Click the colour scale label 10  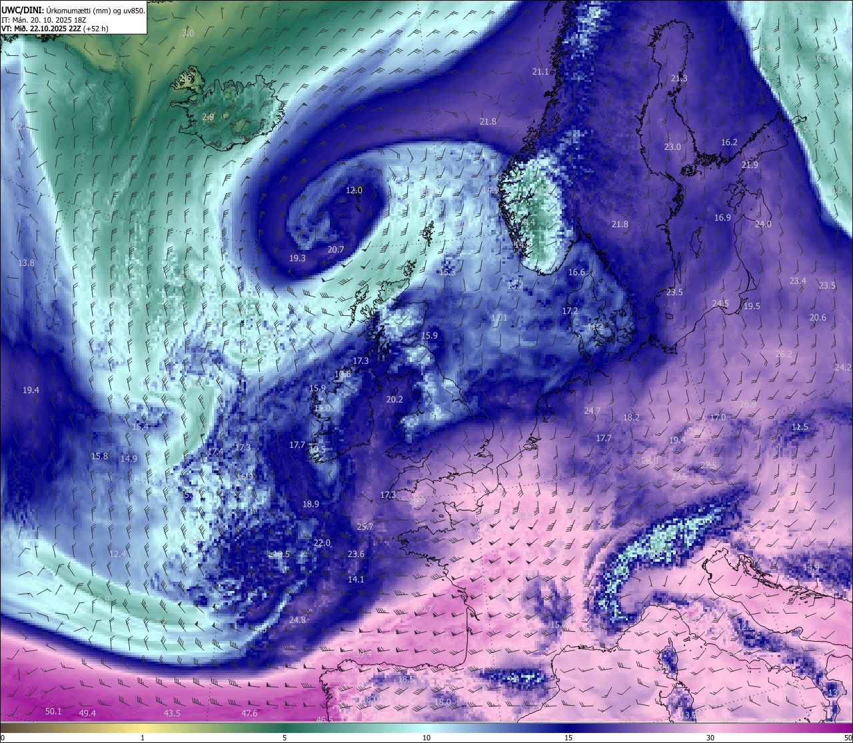pos(426,738)
